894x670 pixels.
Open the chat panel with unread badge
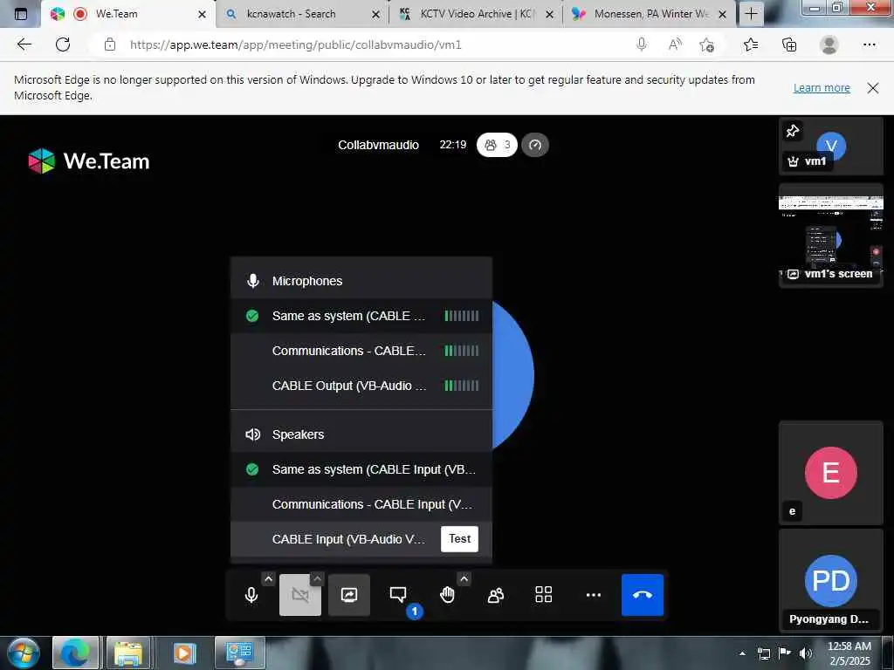click(x=398, y=595)
